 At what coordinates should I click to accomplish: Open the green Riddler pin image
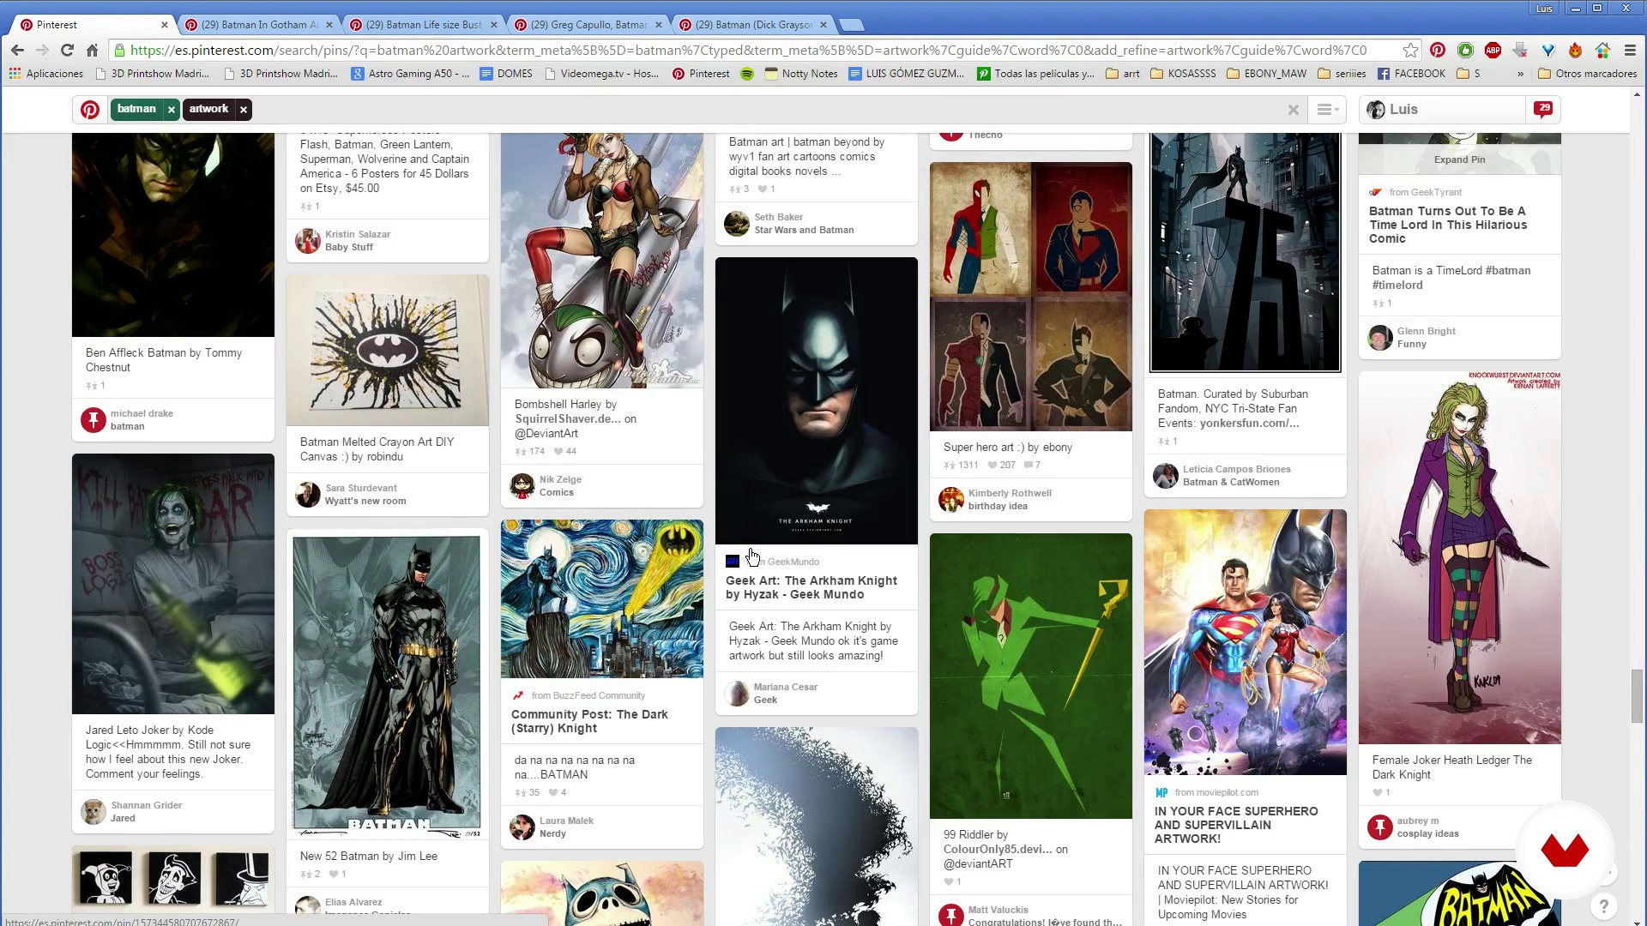pos(1031,676)
